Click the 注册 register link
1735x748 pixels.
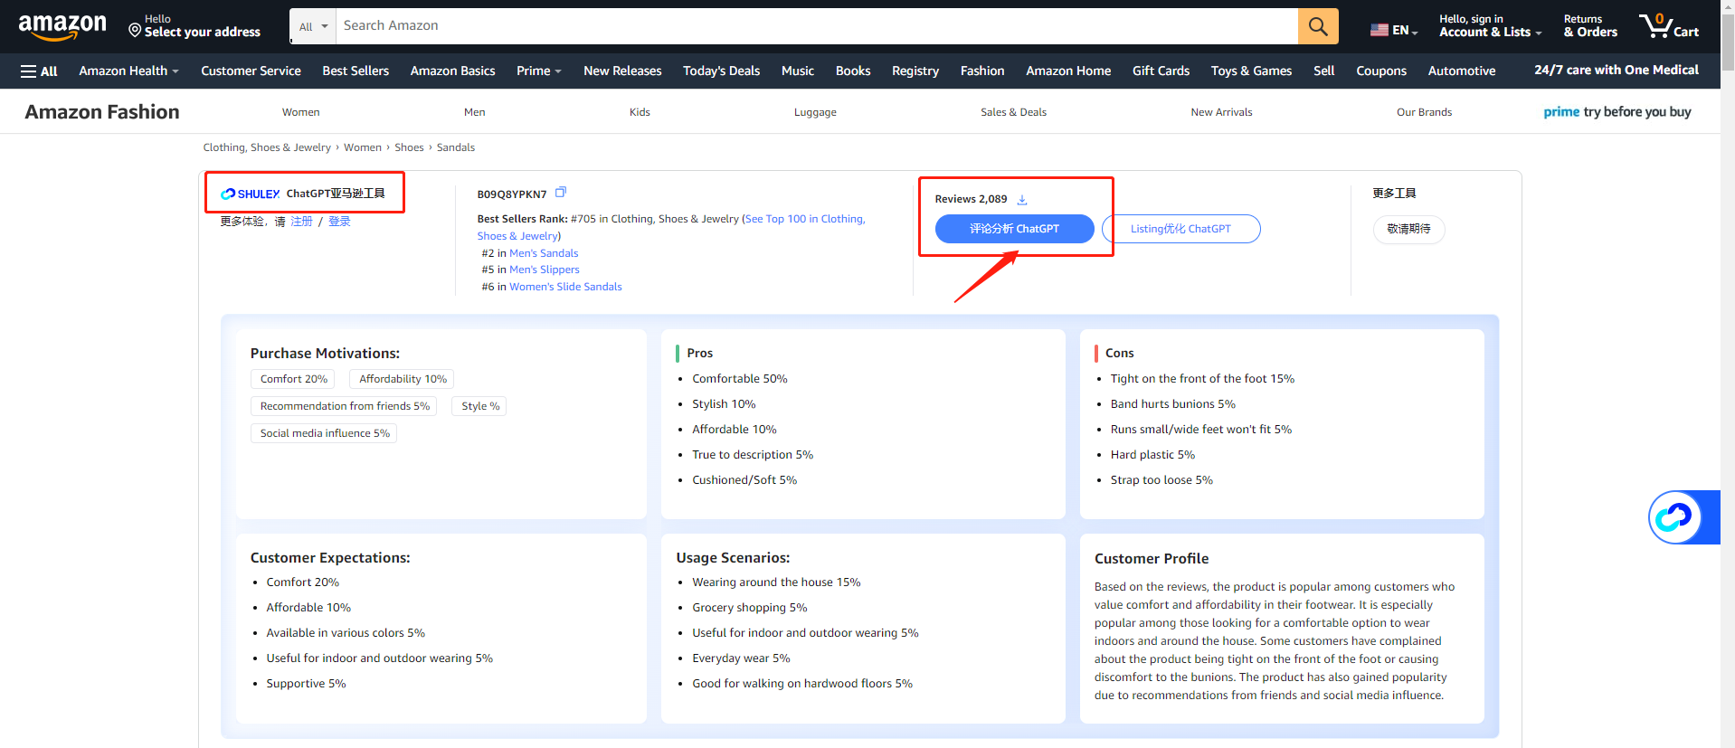(301, 222)
